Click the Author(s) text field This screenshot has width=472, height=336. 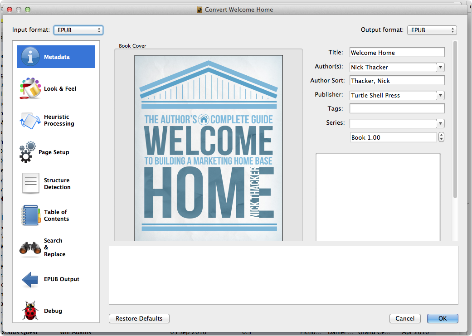pos(393,67)
